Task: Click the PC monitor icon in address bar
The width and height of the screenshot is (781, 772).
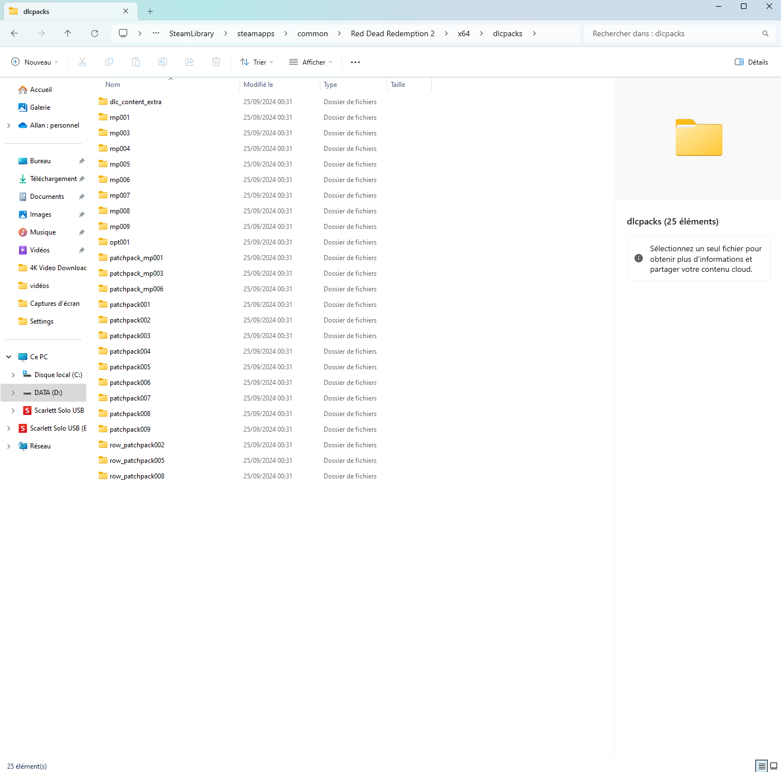Action: [123, 33]
